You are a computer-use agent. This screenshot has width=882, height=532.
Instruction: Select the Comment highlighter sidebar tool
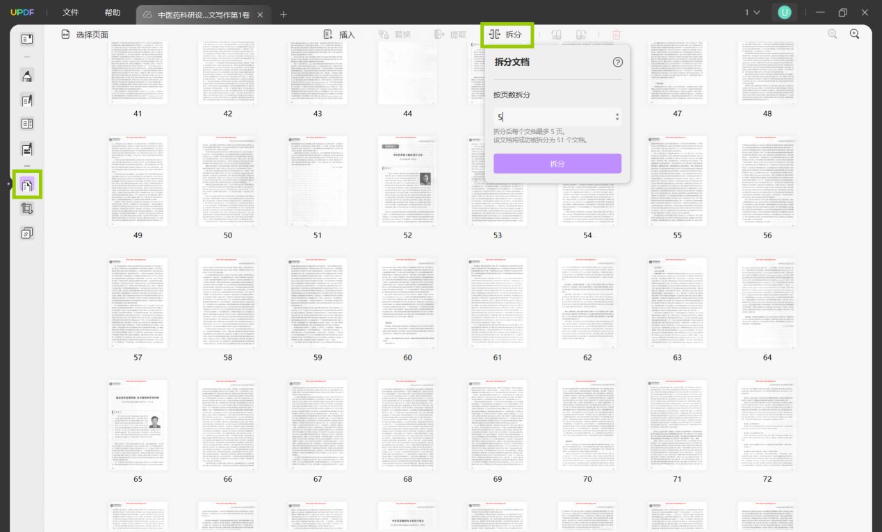pos(26,76)
